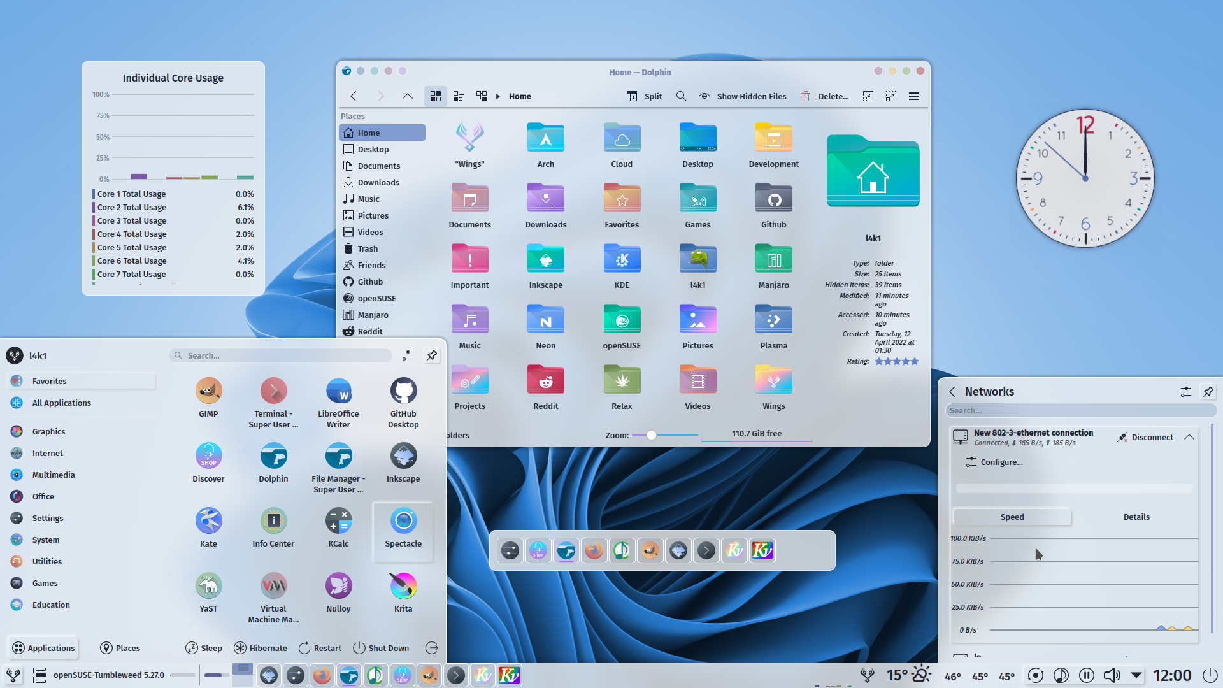This screenshot has height=688, width=1223.
Task: Open GIMP from the launcher favorites
Action: click(x=208, y=398)
